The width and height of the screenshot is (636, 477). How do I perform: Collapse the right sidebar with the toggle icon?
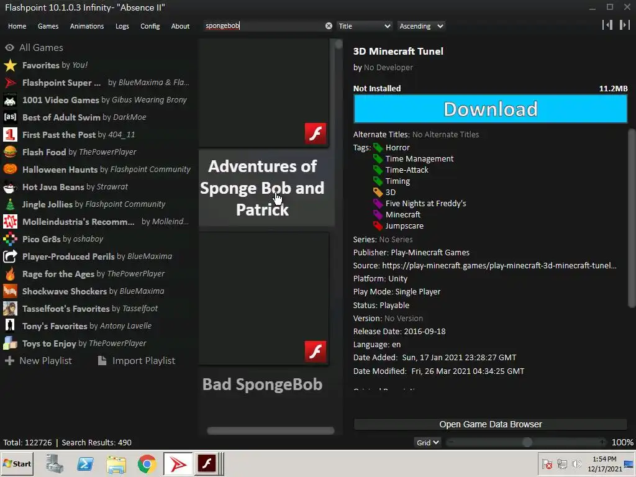(x=625, y=25)
